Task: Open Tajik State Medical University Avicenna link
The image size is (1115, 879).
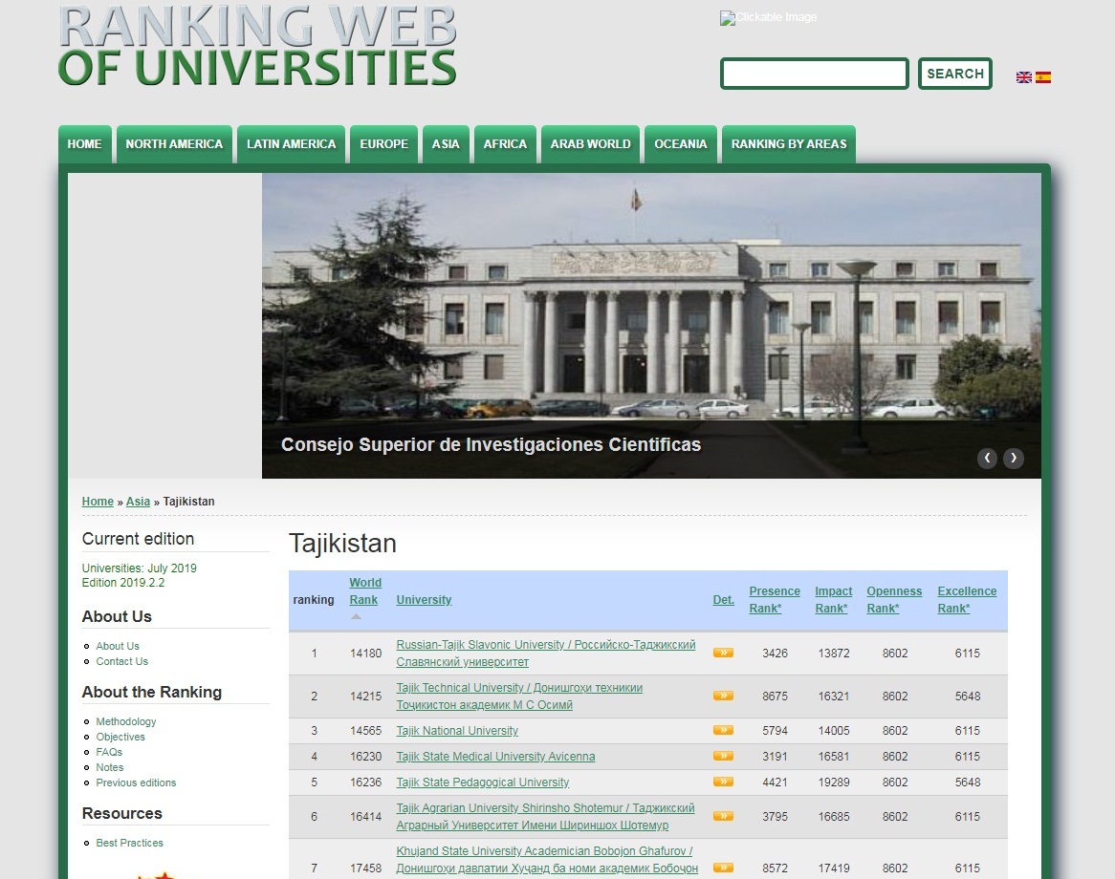Action: pos(495,757)
